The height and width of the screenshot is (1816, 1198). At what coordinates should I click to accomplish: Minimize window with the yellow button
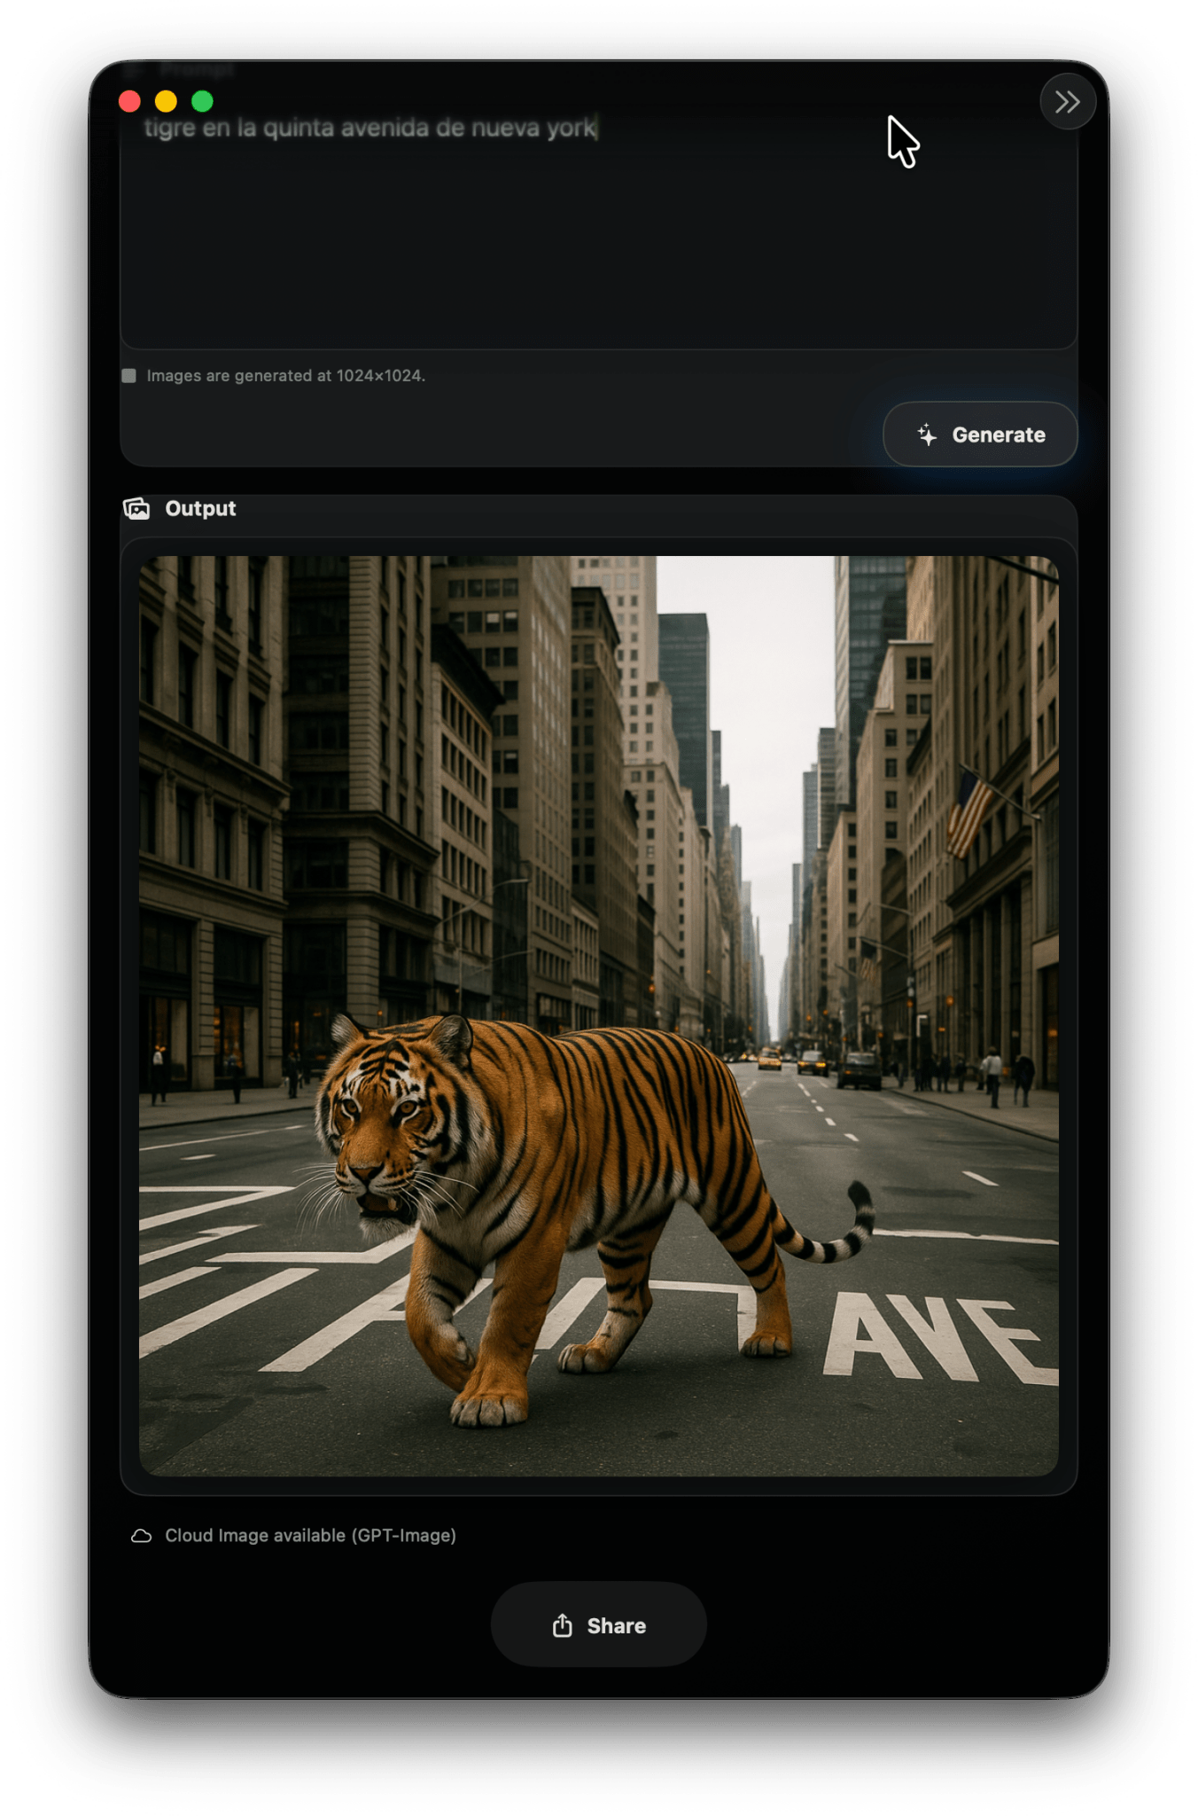point(166,101)
